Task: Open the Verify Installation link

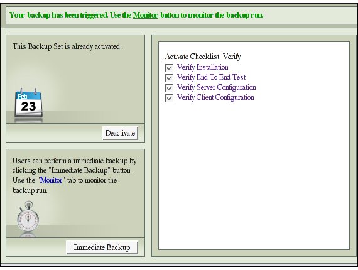Action: coord(203,67)
